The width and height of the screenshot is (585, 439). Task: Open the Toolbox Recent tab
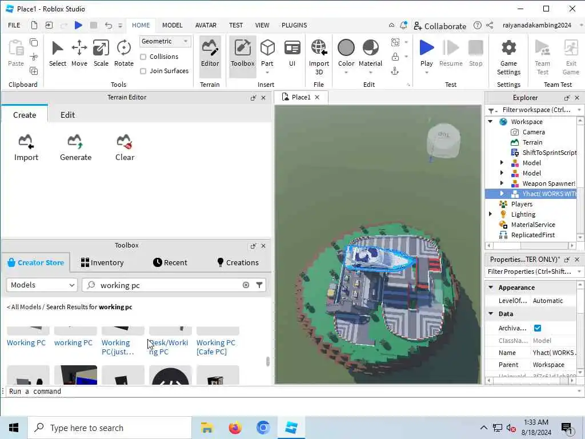pyautogui.click(x=170, y=262)
